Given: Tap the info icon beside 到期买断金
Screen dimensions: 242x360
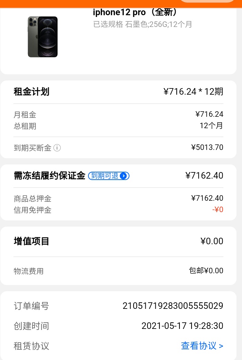Looking at the screenshot, I should click(57, 148).
